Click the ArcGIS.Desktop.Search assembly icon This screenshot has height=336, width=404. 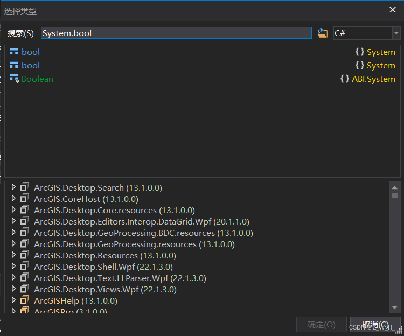click(24, 187)
